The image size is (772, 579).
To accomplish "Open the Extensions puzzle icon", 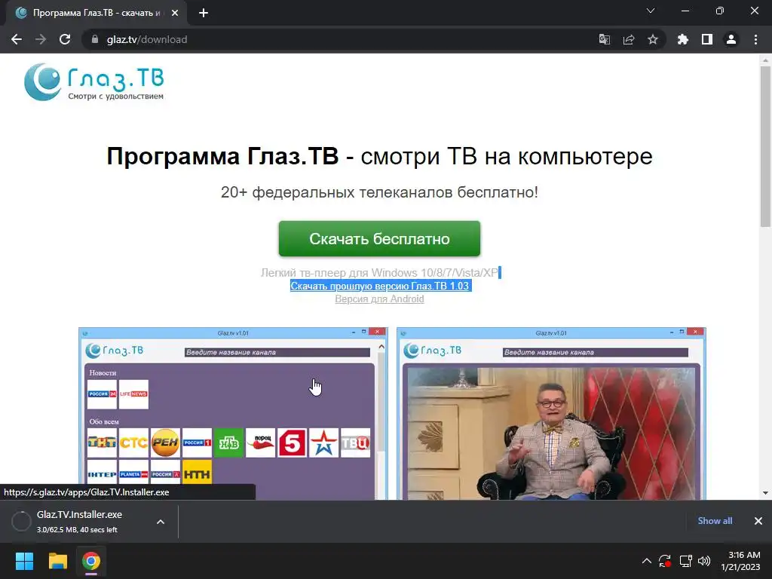I will 682,39.
